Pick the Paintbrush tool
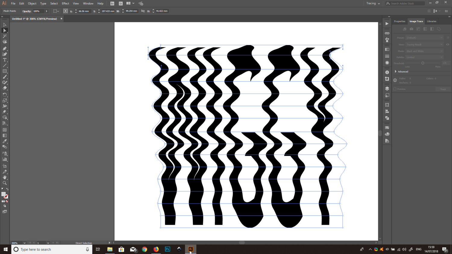The image size is (452, 254). [x=5, y=77]
